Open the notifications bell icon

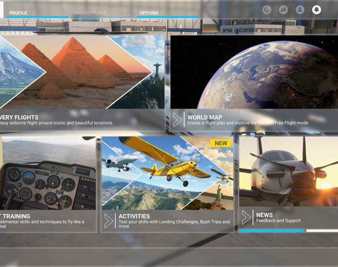click(x=317, y=10)
